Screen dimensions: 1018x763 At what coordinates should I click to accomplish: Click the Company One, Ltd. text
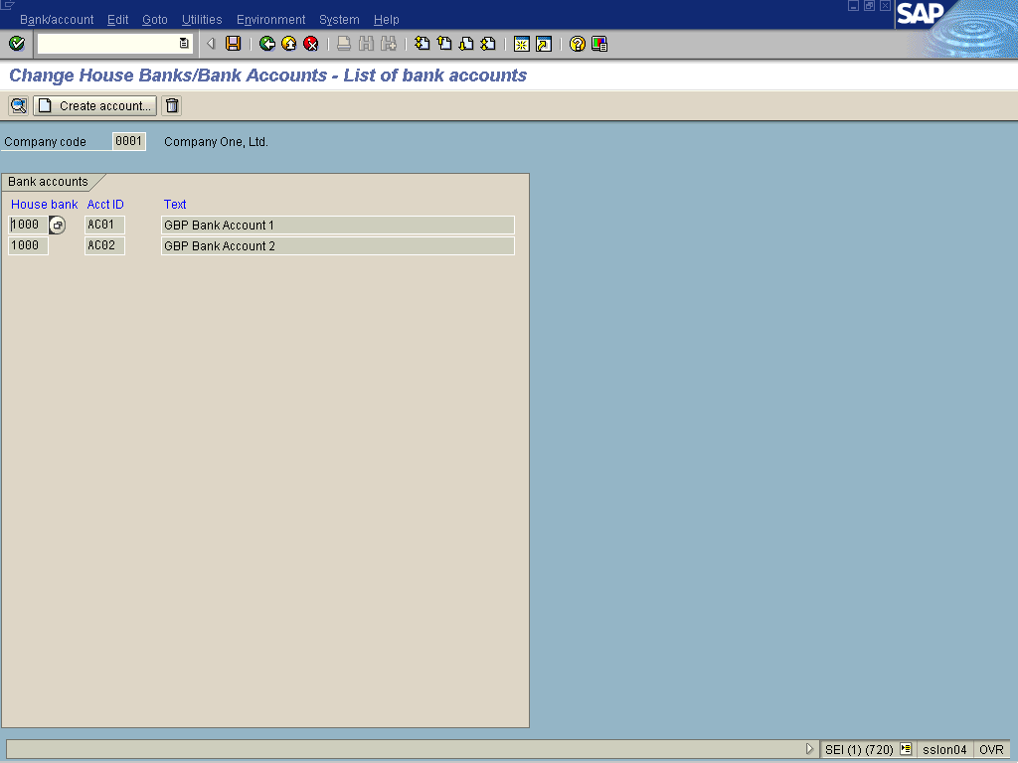click(216, 141)
